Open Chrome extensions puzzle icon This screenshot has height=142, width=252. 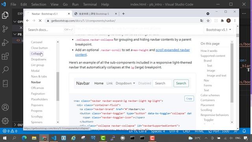(x=222, y=21)
